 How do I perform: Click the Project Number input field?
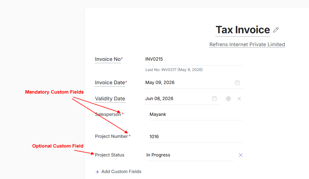click(x=196, y=137)
